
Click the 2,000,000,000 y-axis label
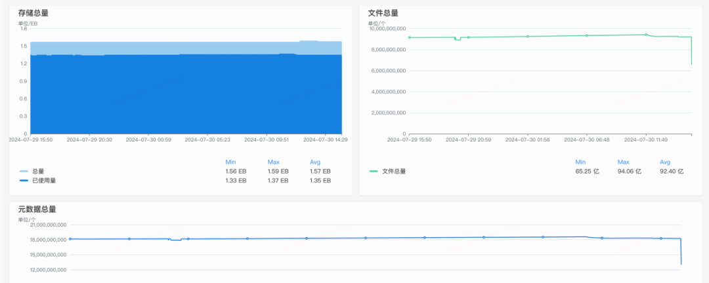tap(389, 113)
